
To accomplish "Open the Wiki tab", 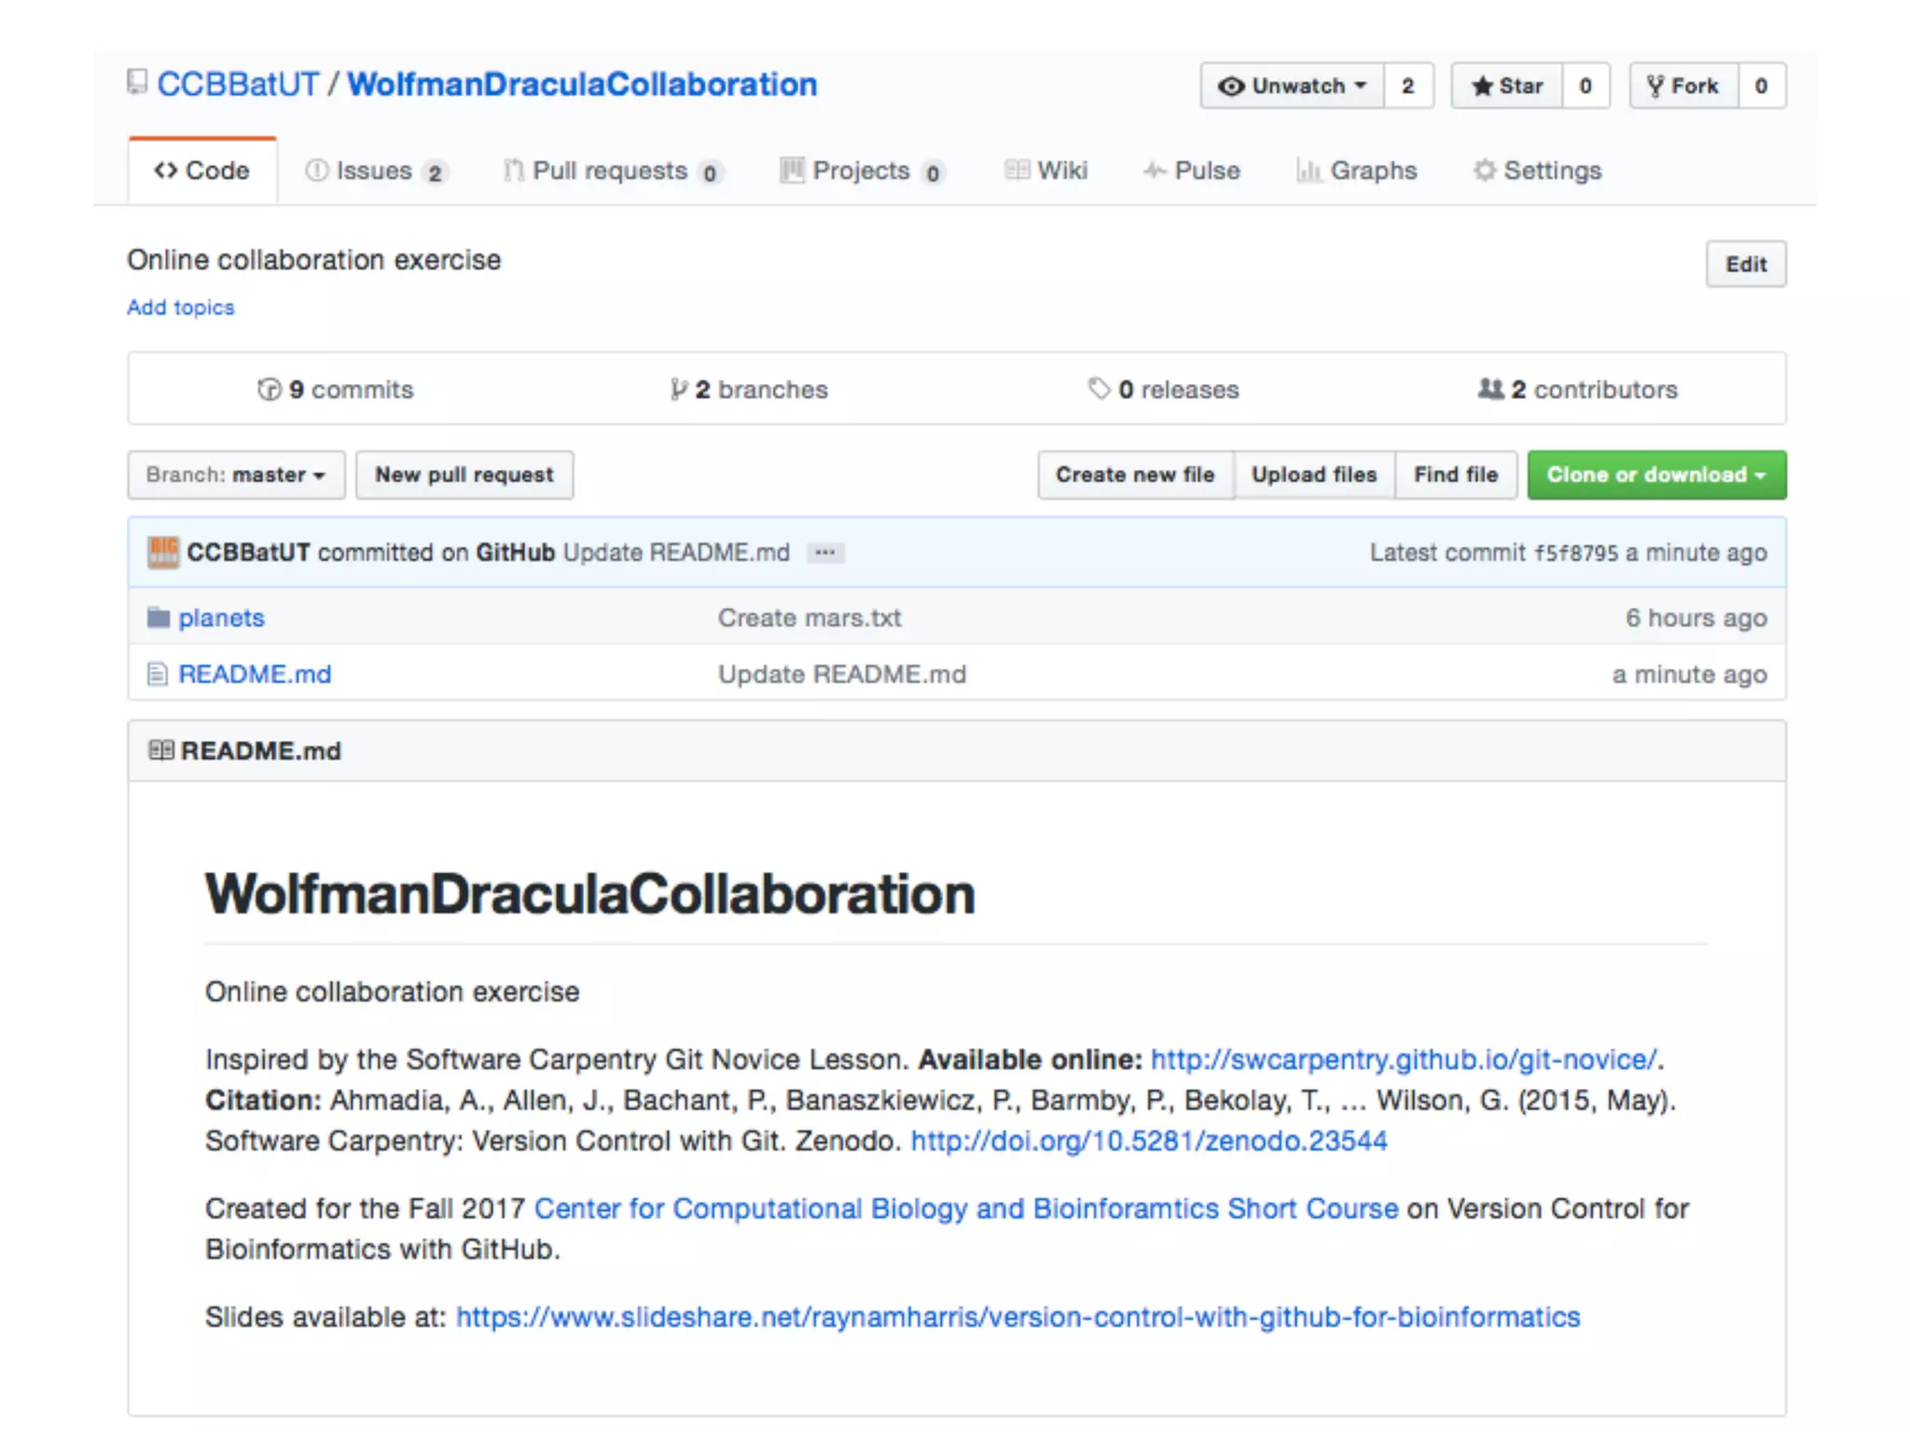I will click(x=1046, y=171).
